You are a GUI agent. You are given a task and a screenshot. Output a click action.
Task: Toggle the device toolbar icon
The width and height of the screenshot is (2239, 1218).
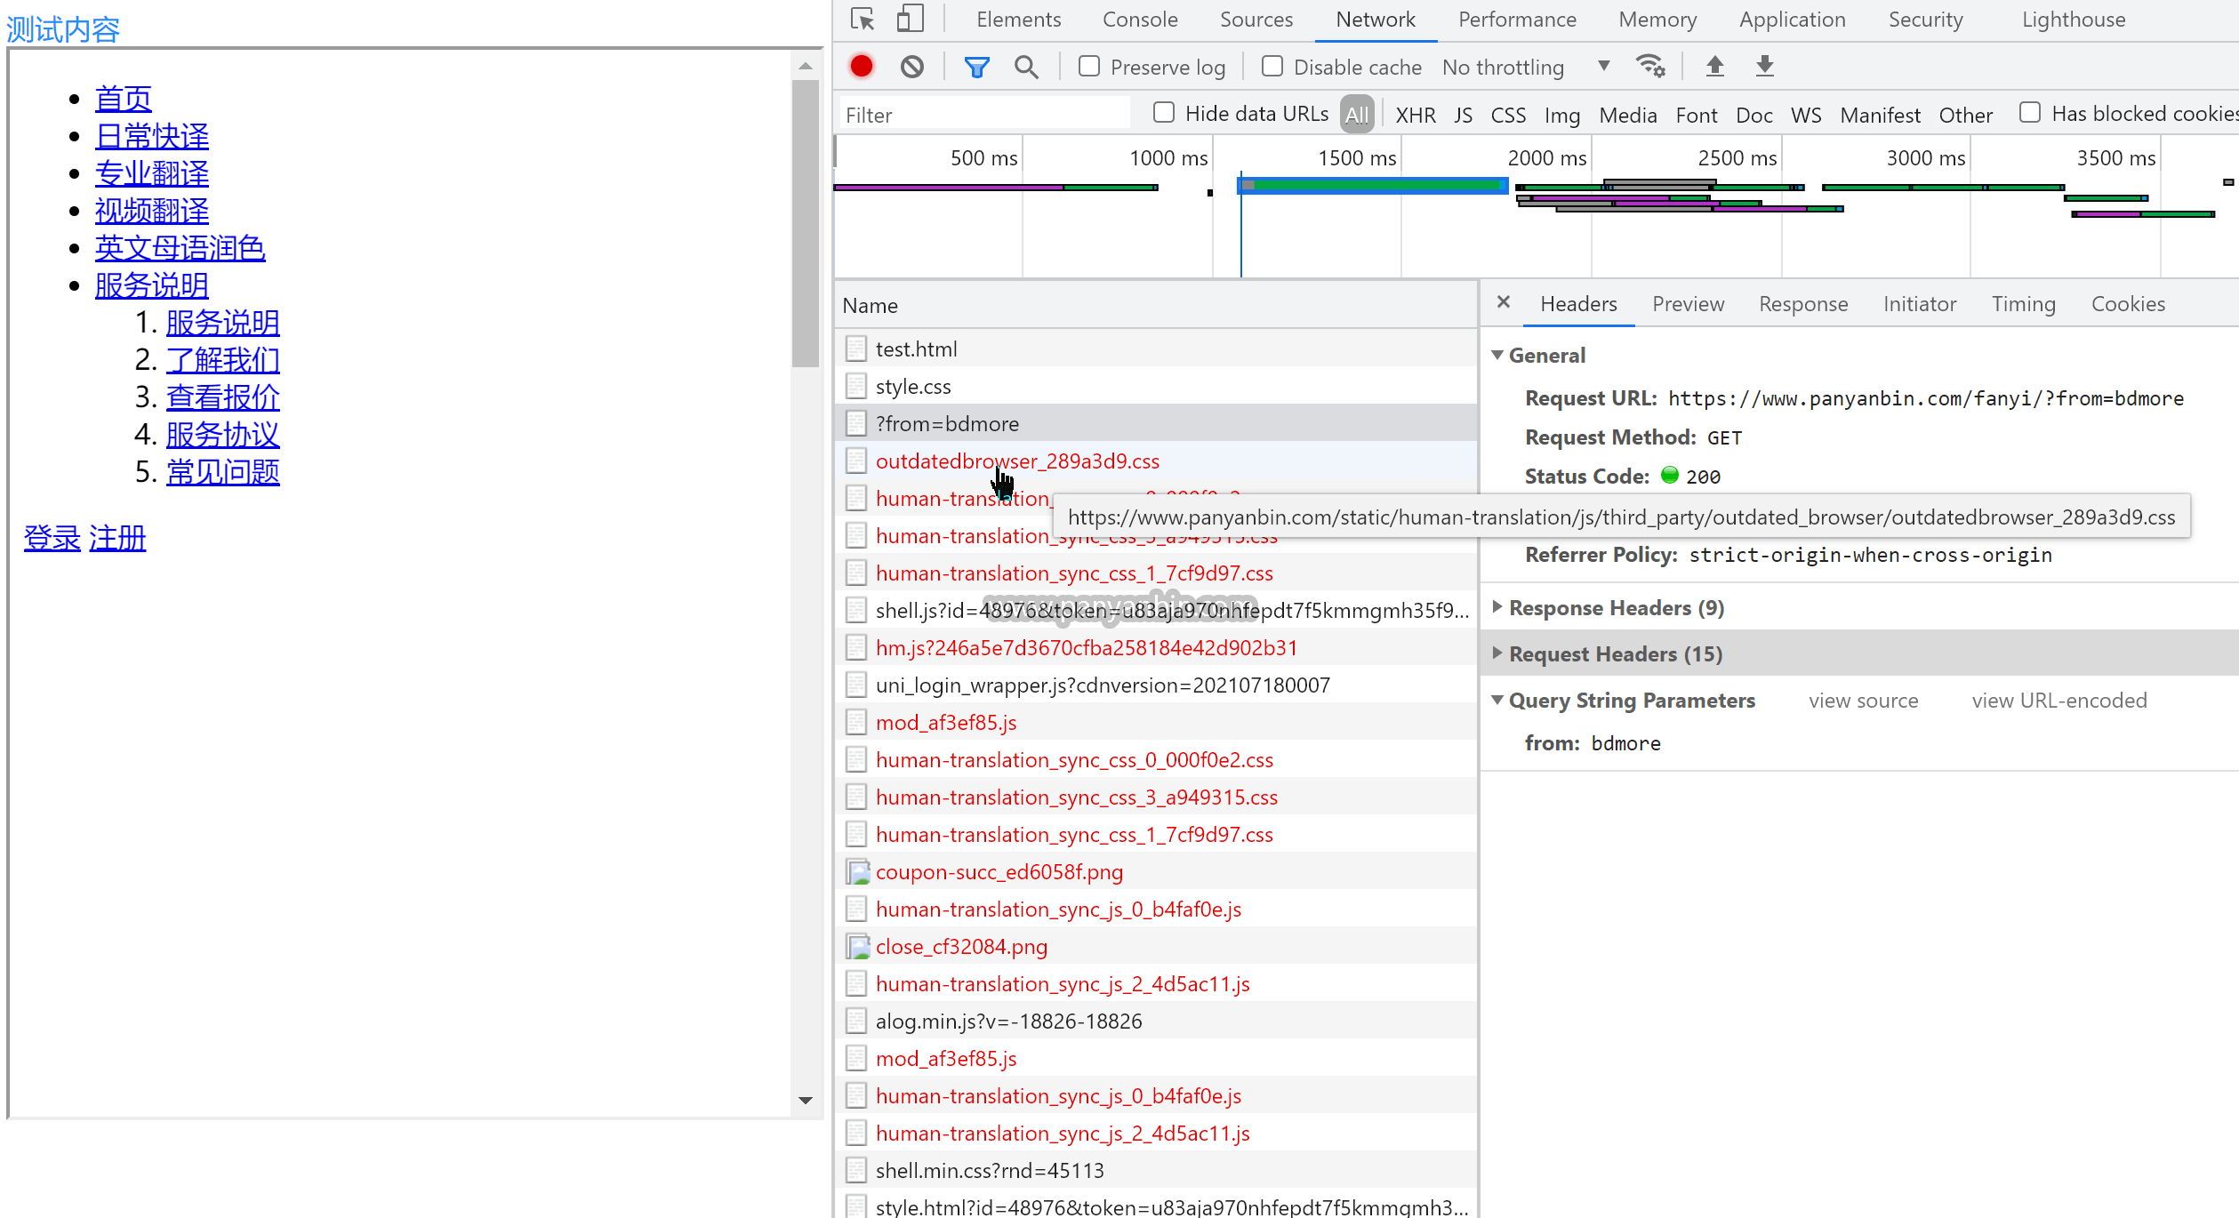[910, 19]
